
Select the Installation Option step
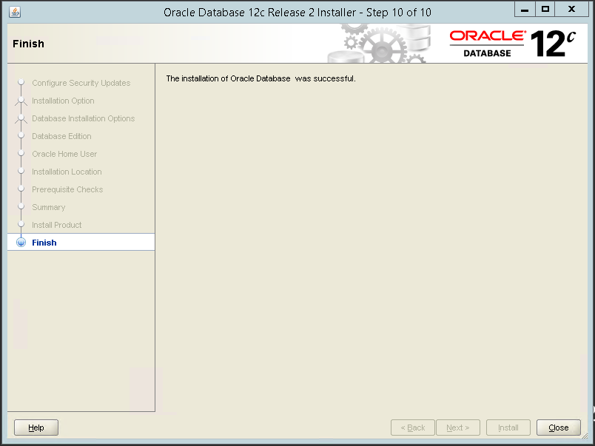tap(63, 101)
